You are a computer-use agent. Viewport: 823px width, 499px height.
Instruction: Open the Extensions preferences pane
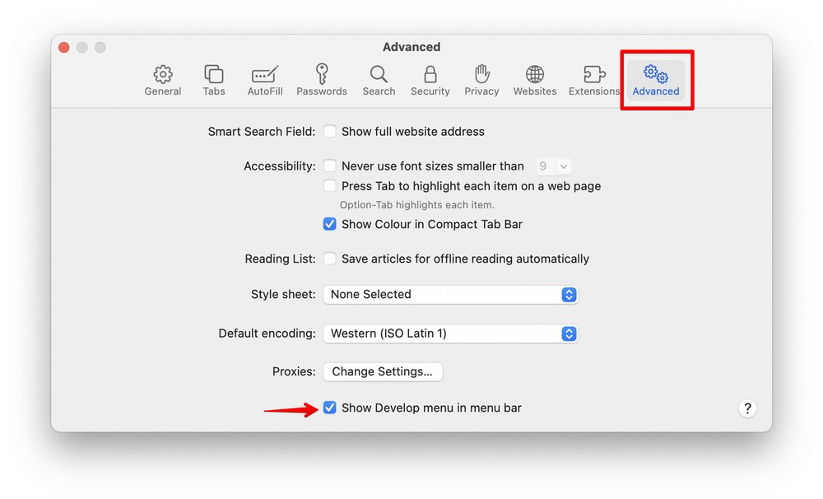pos(594,81)
